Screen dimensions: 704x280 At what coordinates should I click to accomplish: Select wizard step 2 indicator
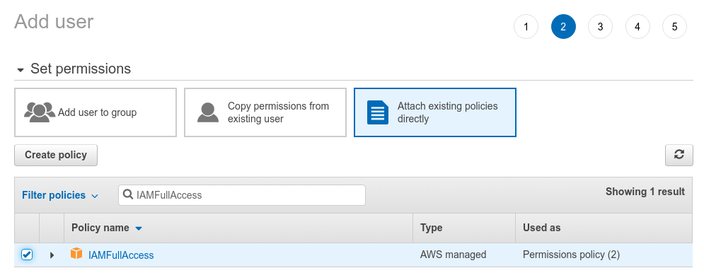coord(563,27)
